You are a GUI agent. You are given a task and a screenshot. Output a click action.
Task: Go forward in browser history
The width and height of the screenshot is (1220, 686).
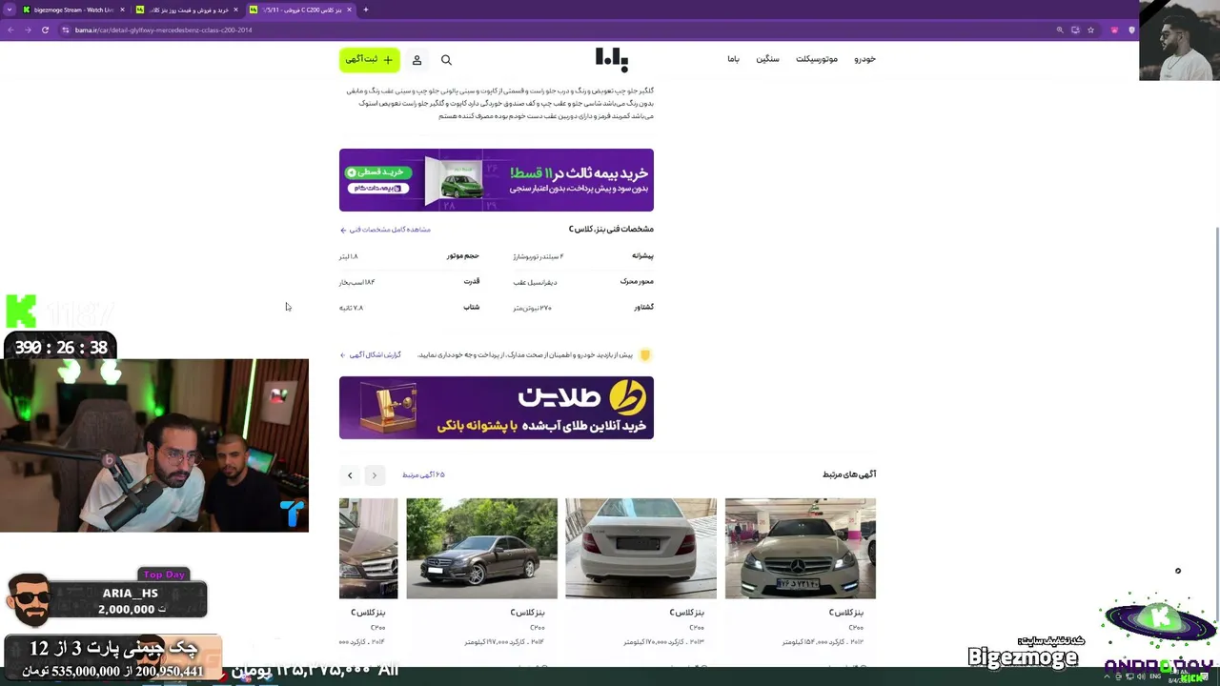[x=28, y=30]
